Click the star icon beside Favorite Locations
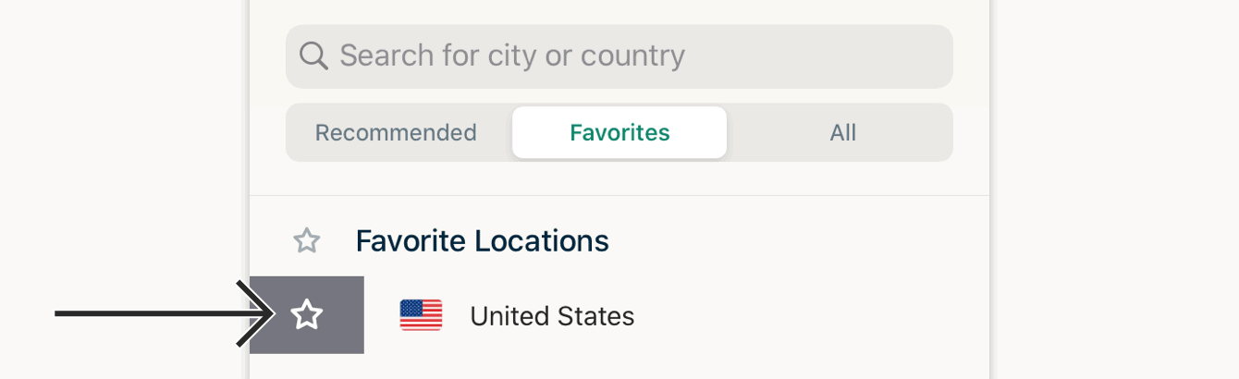1239x379 pixels. [x=306, y=241]
